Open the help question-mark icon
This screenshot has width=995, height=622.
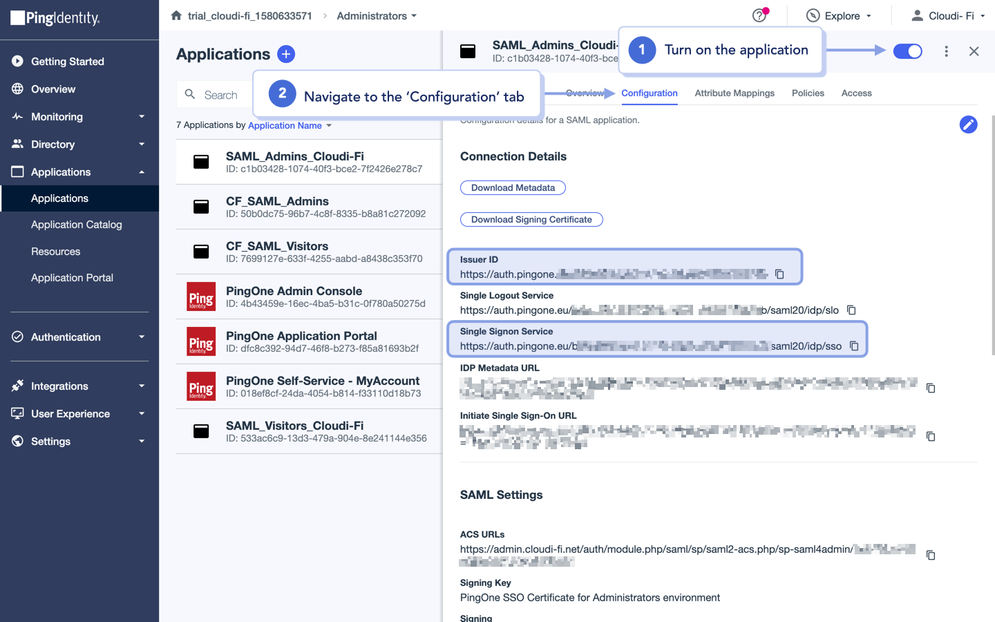[x=759, y=15]
